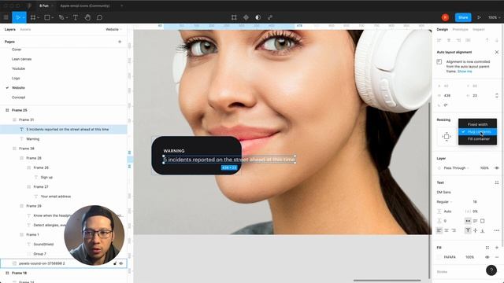This screenshot has height=283, width=504.
Task: Toggle constrain proportions next to height
Action: click(497, 96)
